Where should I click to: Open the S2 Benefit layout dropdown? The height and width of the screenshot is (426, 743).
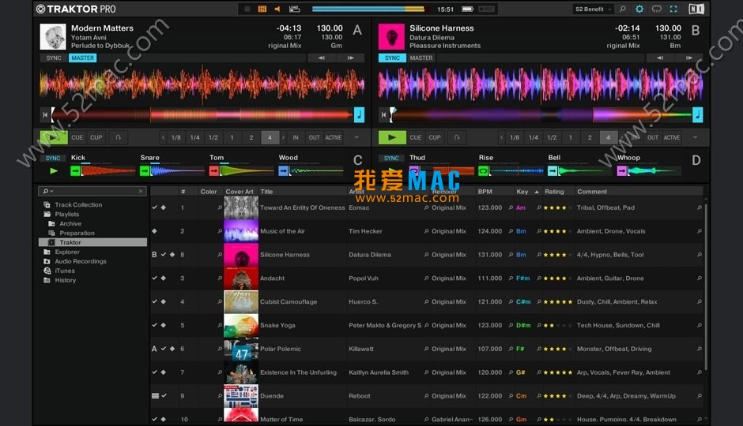(x=593, y=9)
